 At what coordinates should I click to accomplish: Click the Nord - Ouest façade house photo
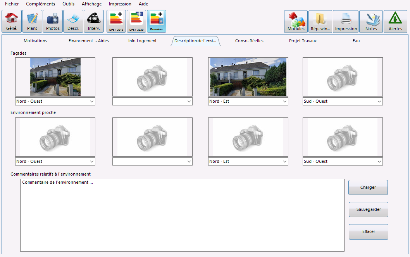55,77
